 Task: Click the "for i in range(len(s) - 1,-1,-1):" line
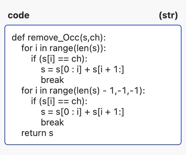(83, 91)
